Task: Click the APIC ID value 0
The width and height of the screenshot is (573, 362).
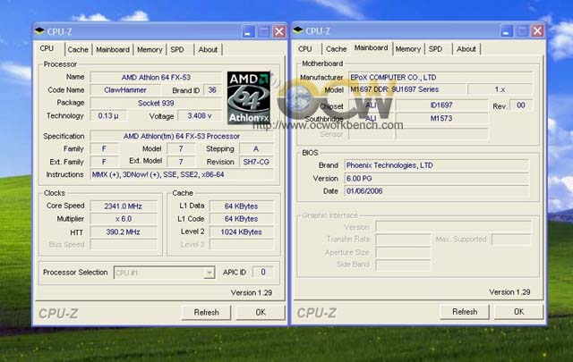Action: (x=262, y=273)
